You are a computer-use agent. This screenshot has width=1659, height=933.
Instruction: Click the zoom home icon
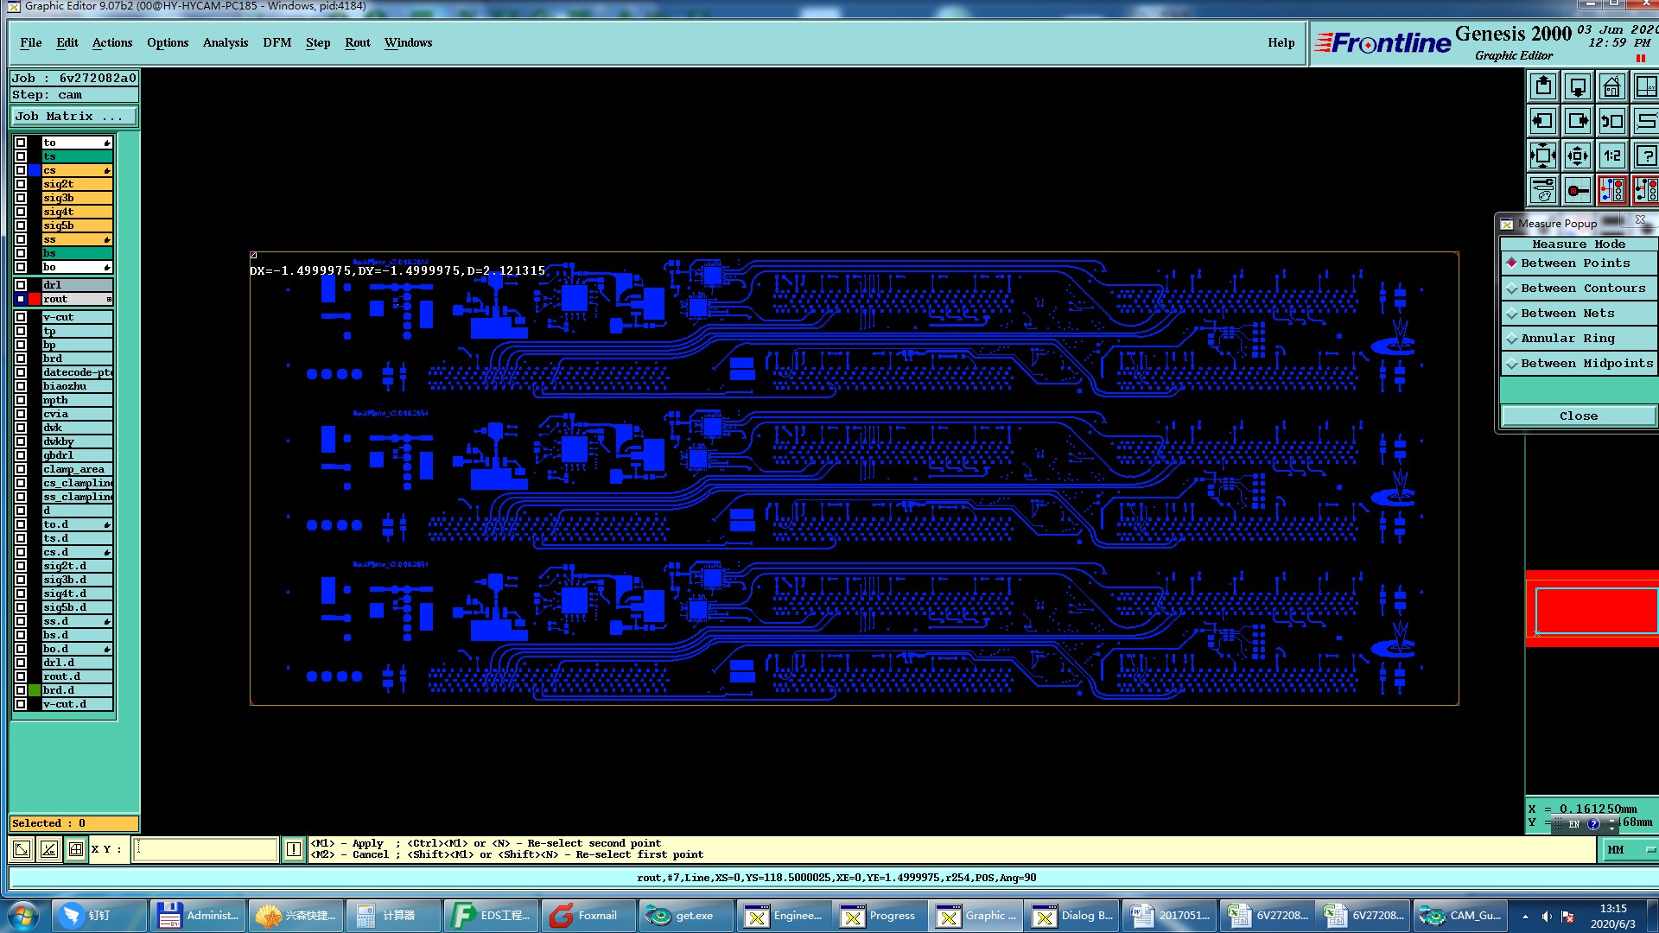tap(1611, 87)
